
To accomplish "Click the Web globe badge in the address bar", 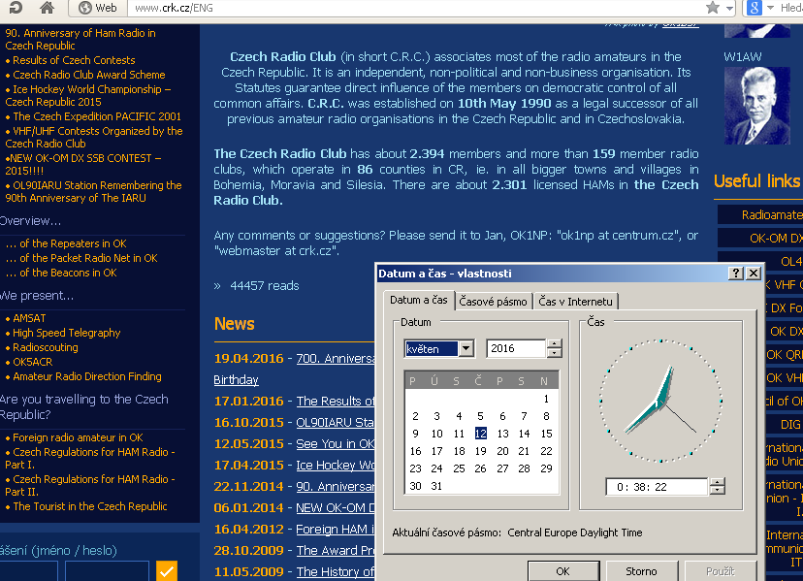I will 98,8.
